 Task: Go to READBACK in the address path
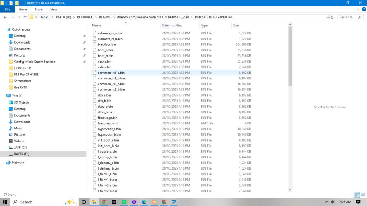(85, 17)
